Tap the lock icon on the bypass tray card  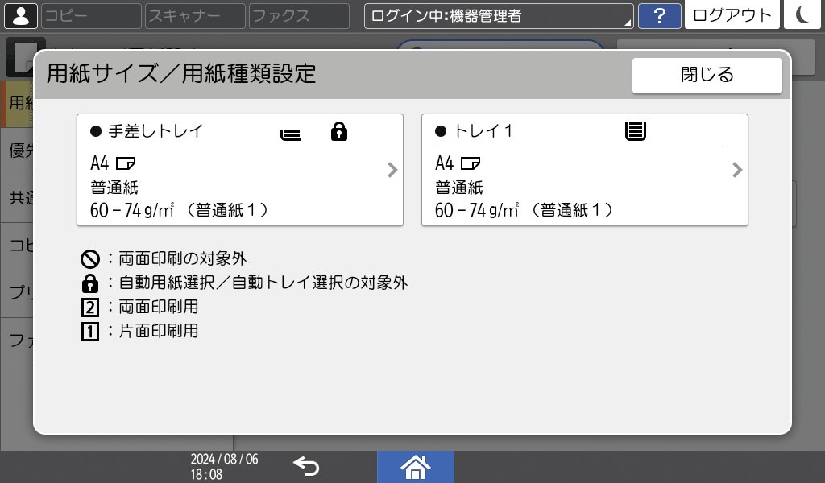click(338, 131)
